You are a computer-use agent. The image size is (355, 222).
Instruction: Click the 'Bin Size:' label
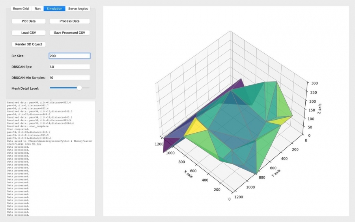pyautogui.click(x=18, y=56)
